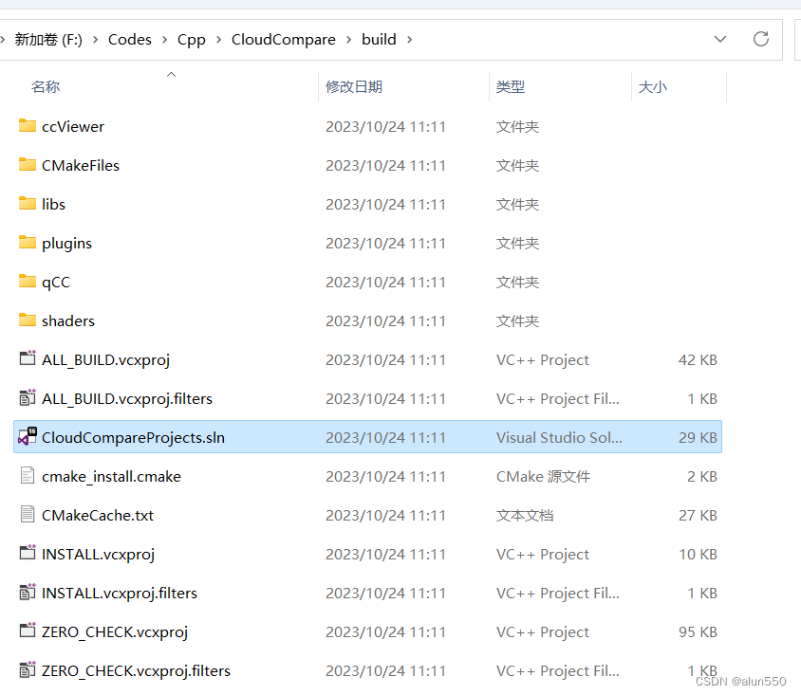This screenshot has width=801, height=695.
Task: Open the address bar history dropdown
Action: (719, 39)
